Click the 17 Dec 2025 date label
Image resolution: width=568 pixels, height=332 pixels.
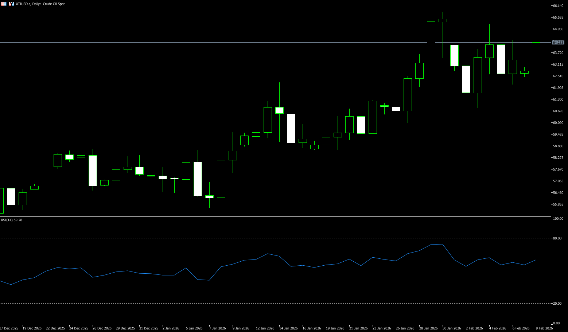point(9,328)
